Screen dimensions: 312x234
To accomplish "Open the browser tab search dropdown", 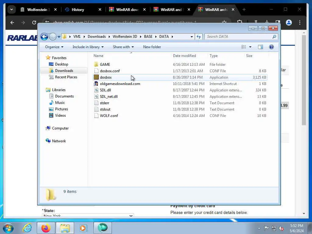I will point(12,9).
